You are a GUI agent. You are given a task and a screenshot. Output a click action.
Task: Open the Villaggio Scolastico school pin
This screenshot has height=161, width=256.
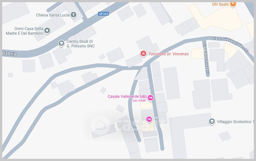(212, 122)
